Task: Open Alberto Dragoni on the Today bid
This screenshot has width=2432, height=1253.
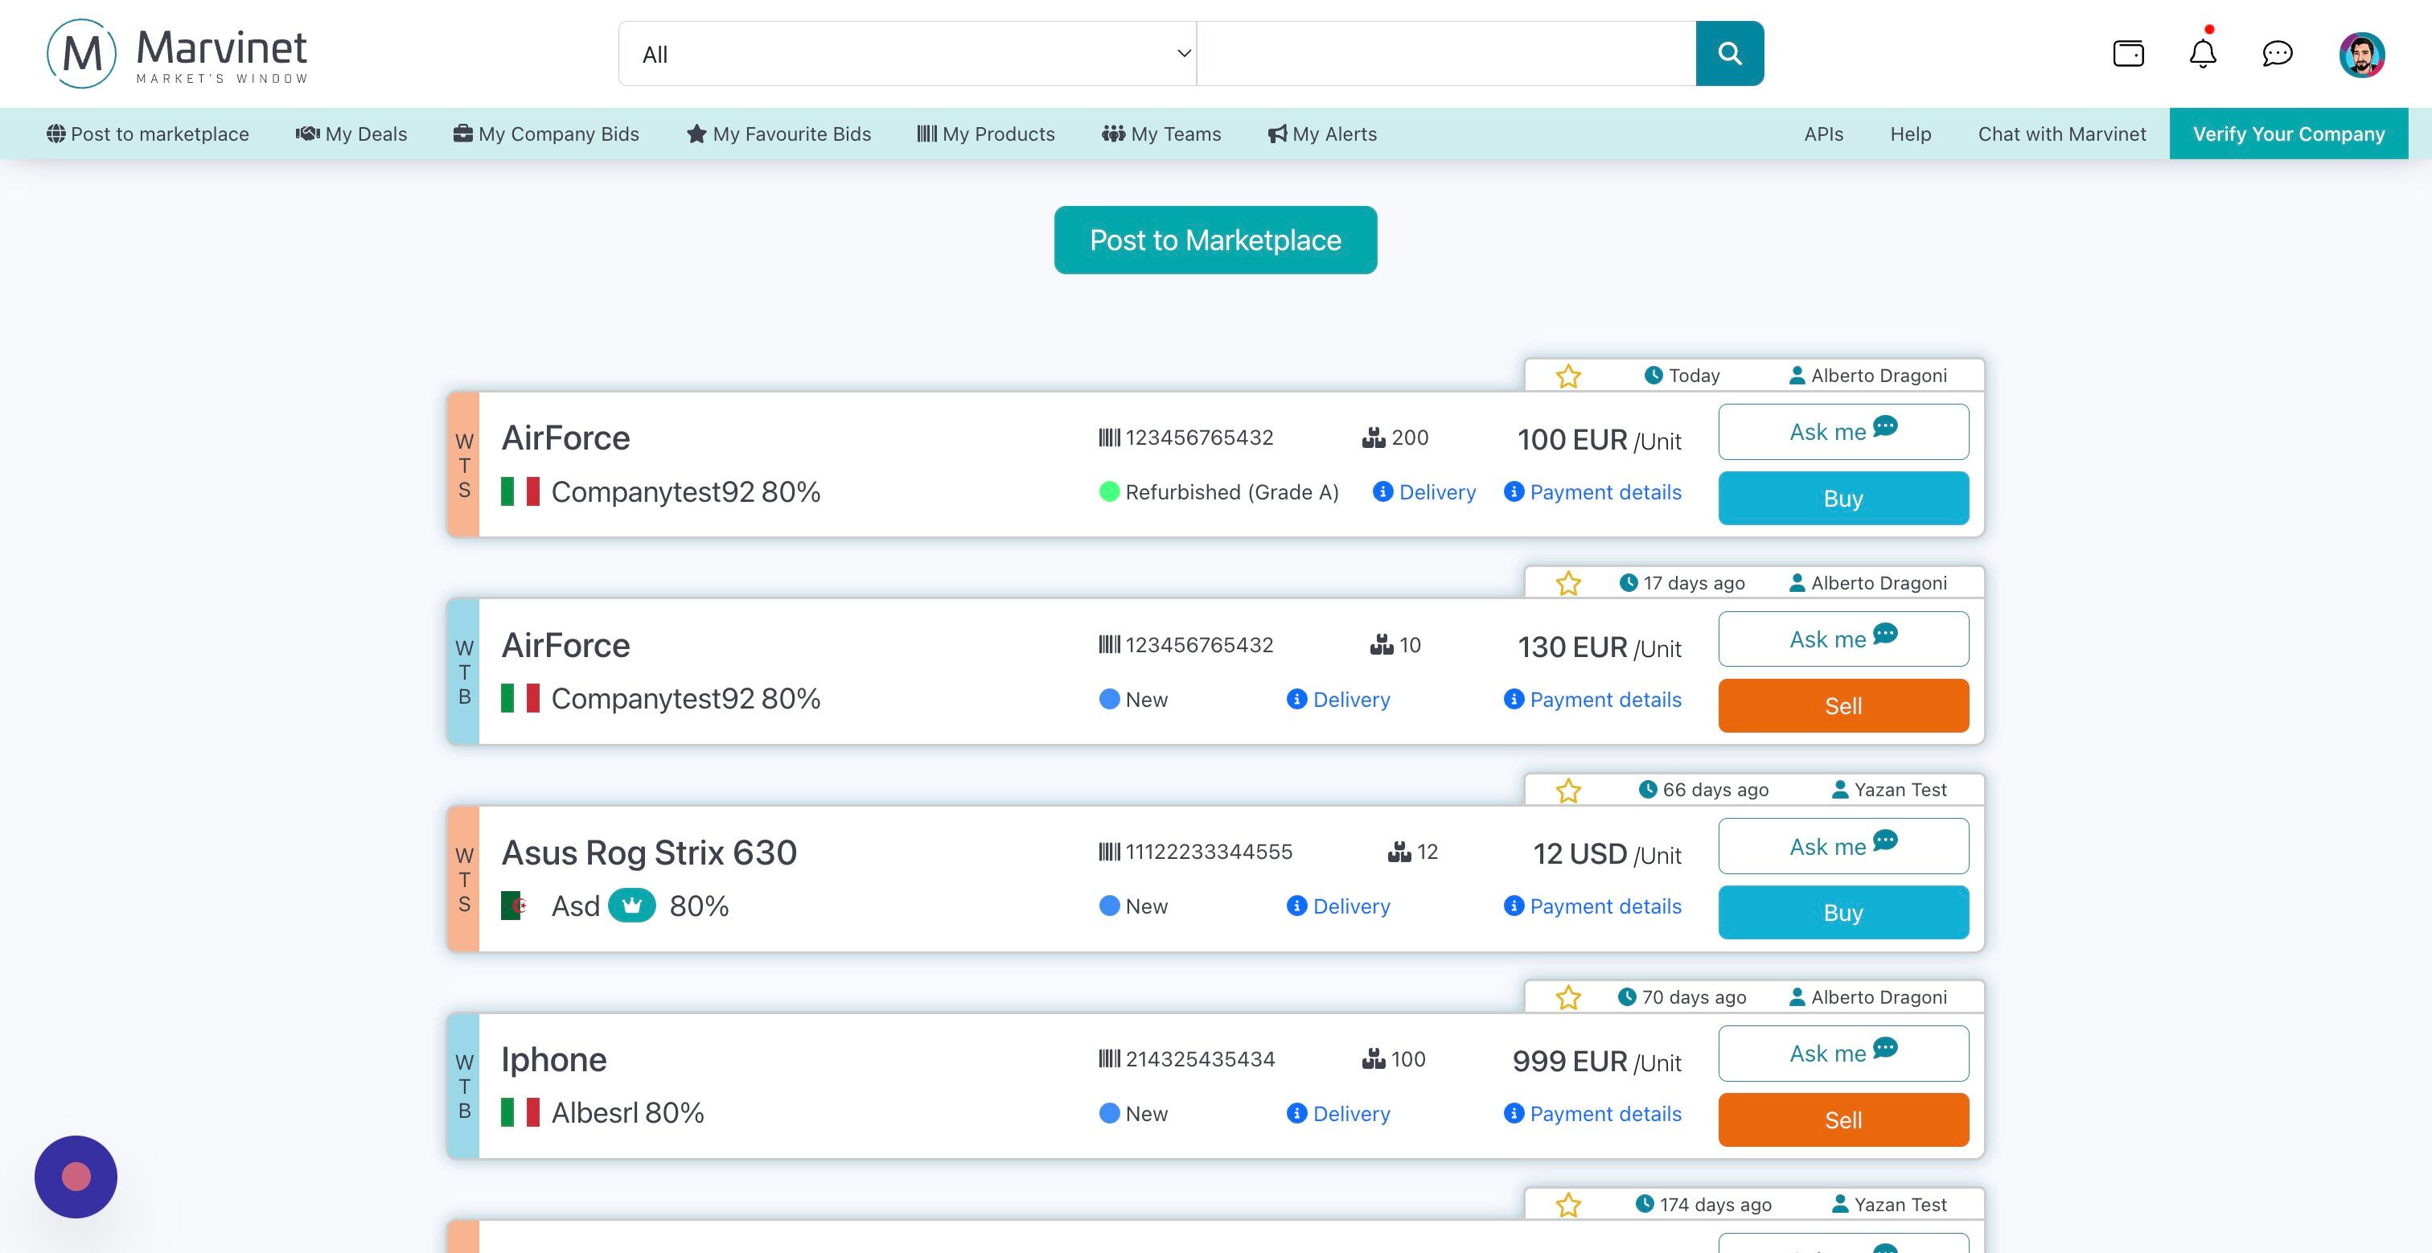Action: [x=1867, y=376]
